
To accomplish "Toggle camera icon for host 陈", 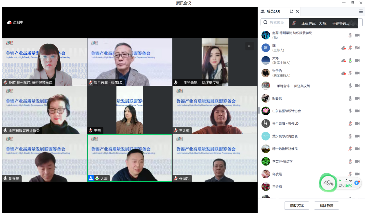I will click(357, 48).
